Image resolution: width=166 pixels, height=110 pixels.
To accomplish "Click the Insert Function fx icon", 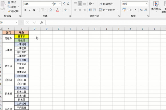I will click(42, 22).
